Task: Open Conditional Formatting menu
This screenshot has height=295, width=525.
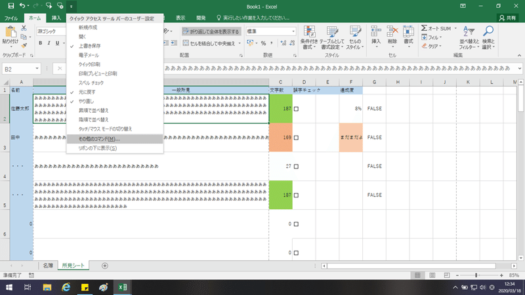Action: 308,37
